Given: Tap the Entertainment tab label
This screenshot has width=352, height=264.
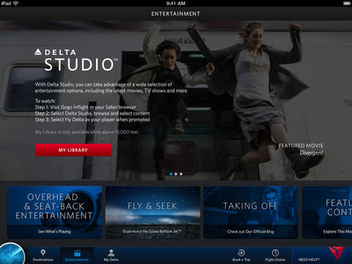Looking at the screenshot, I should (77, 260).
